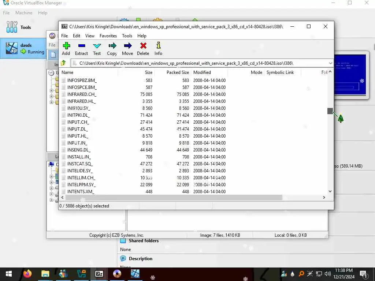Click the Add toolbar icon in 7-Zip

click(x=66, y=49)
